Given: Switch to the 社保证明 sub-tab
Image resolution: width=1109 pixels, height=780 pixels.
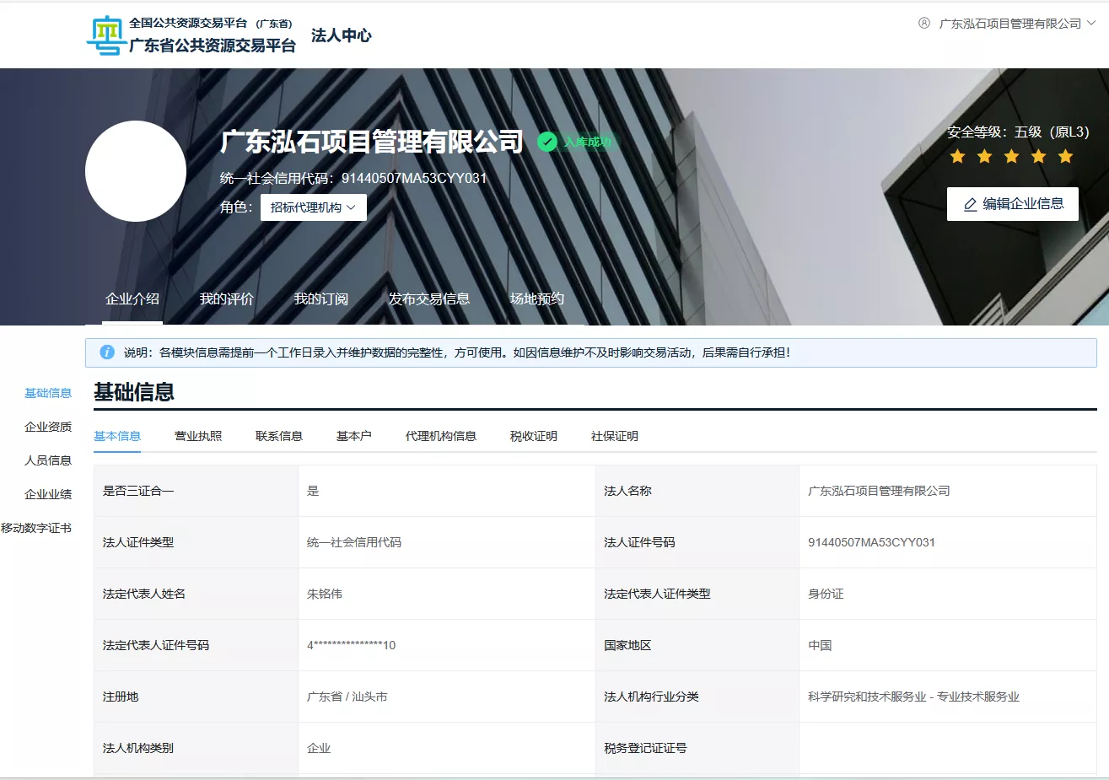Looking at the screenshot, I should pos(615,436).
